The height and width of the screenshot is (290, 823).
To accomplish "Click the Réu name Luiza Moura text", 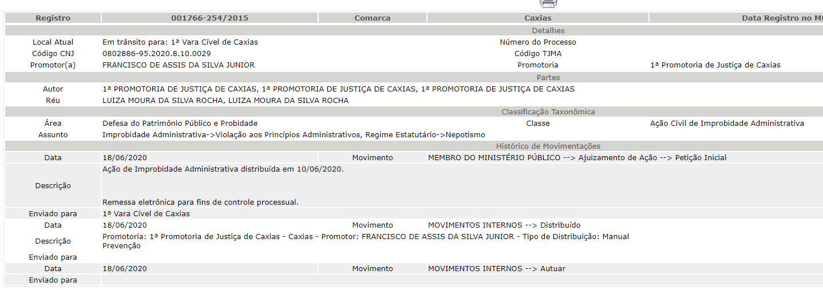I will click(x=225, y=101).
